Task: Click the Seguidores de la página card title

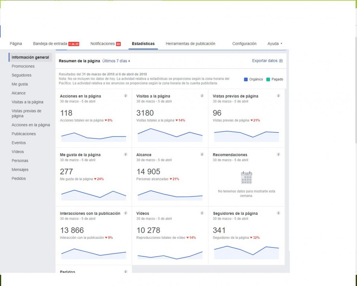Action: [x=235, y=213]
